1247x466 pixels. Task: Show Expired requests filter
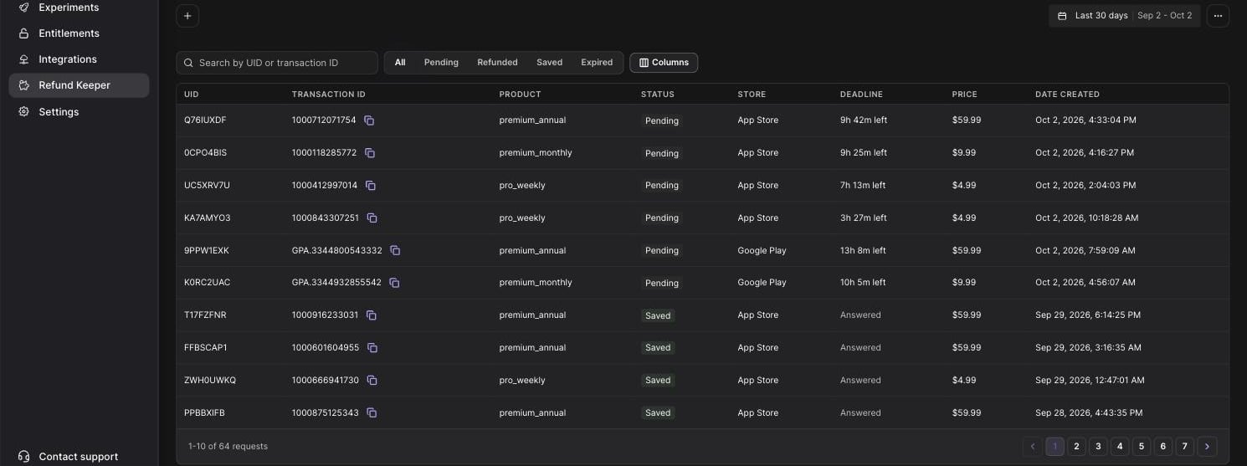[597, 63]
